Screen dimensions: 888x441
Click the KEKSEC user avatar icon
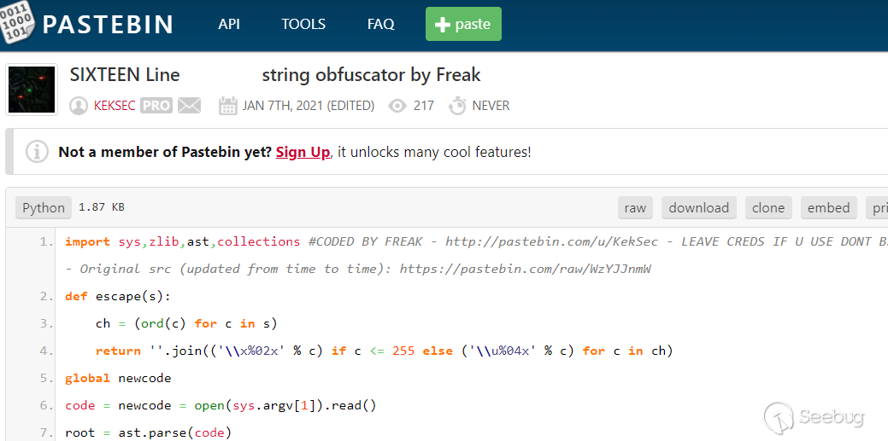tap(79, 106)
